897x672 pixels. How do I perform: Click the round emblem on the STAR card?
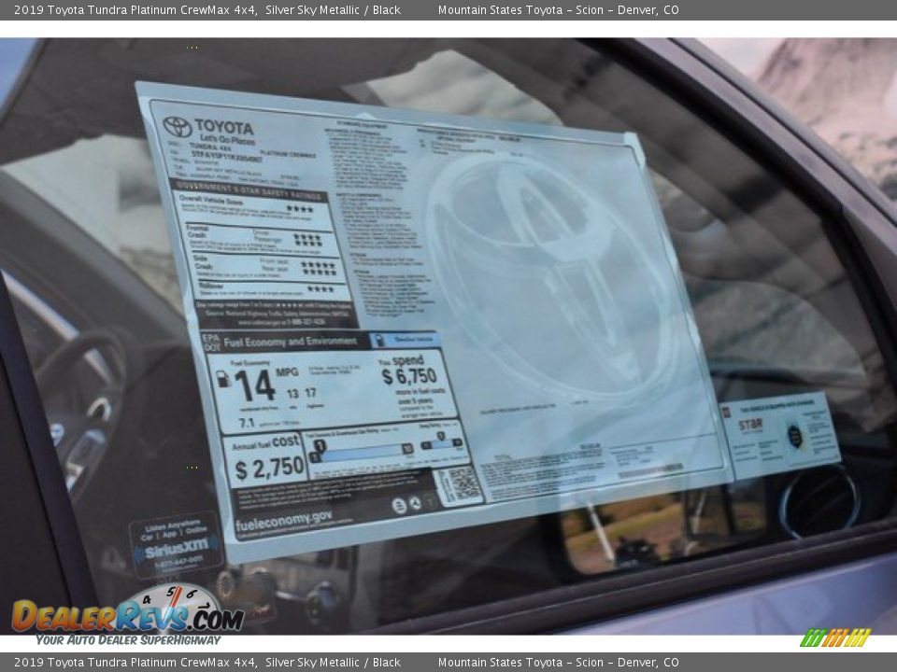click(794, 435)
